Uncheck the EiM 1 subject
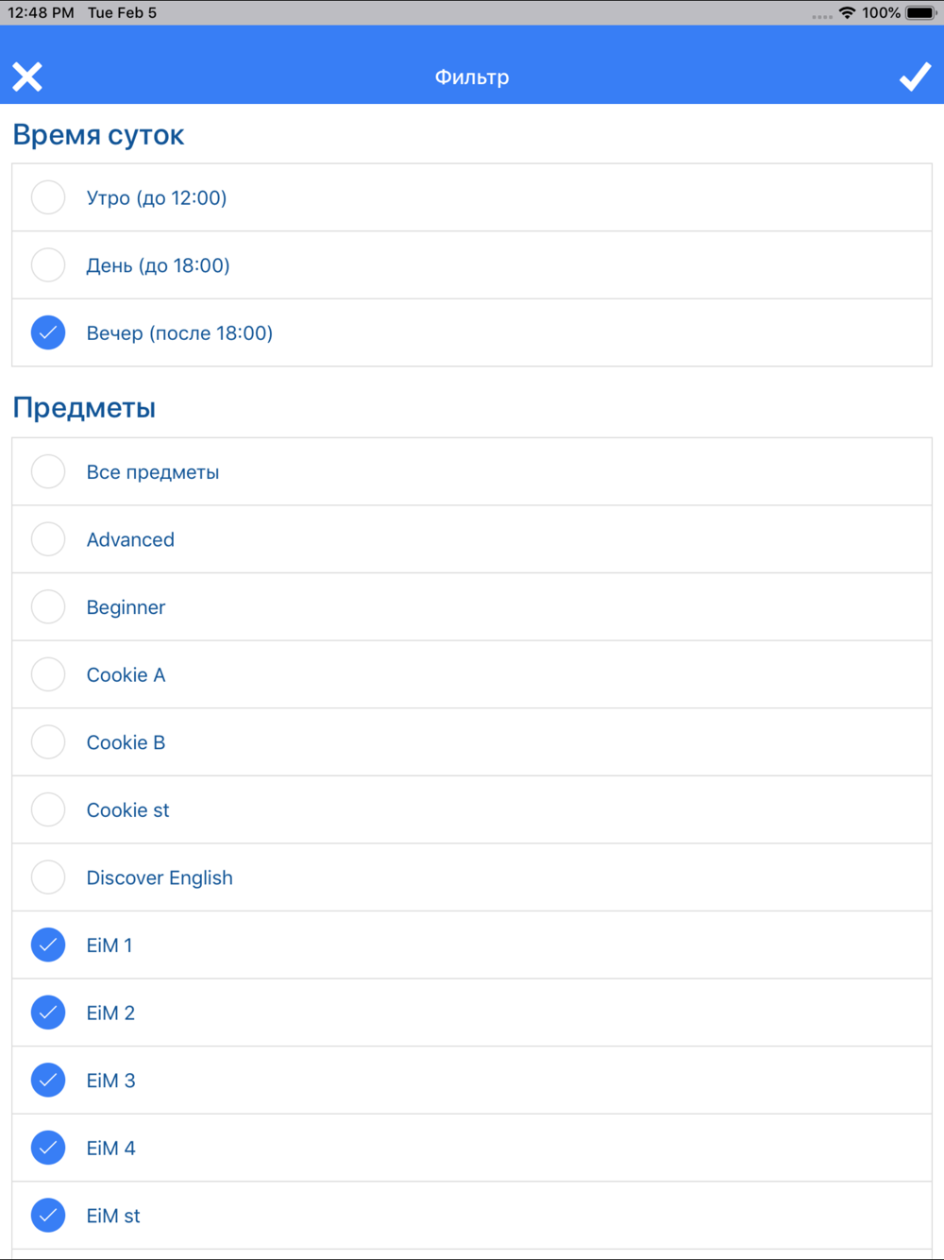This screenshot has width=944, height=1260. 48,945
